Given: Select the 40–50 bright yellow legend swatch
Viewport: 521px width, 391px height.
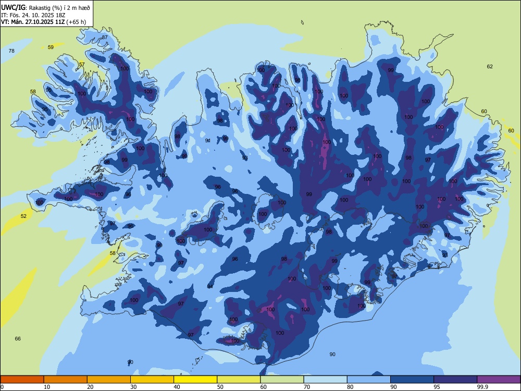Looking at the screenshot, I should 195,380.
